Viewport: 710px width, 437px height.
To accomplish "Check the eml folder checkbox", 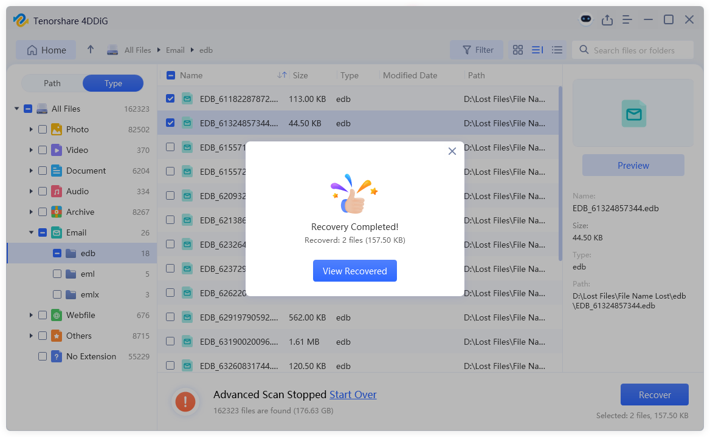I will tap(57, 274).
